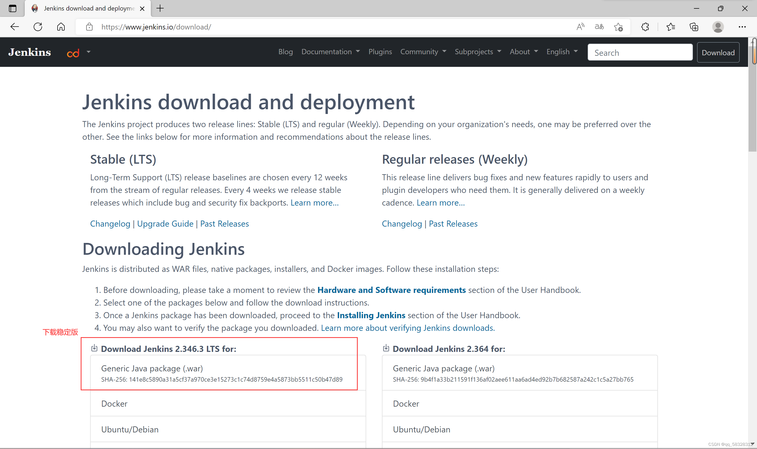Click the translate page icon
Screen dimensions: 757x449
pyautogui.click(x=599, y=27)
